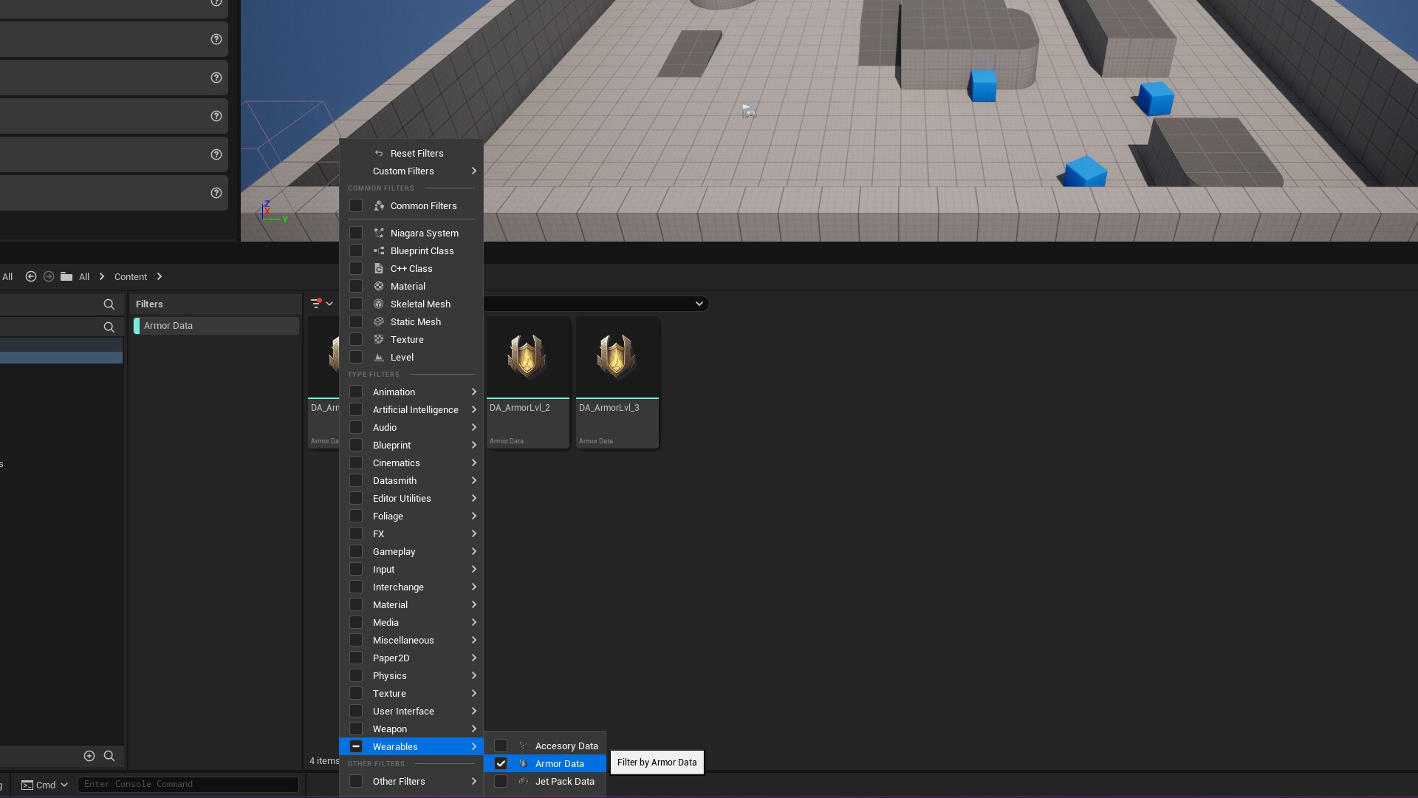Select the DA_ArmorLvl_3 asset thumbnail
The width and height of the screenshot is (1418, 798).
(x=617, y=358)
